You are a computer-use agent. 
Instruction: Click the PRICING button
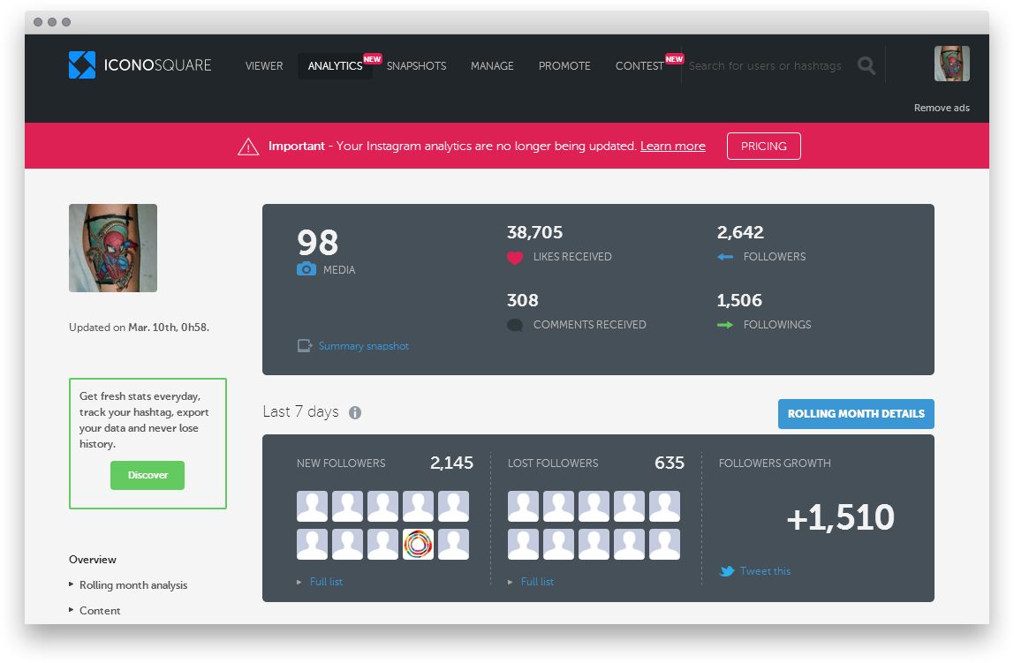tap(763, 146)
